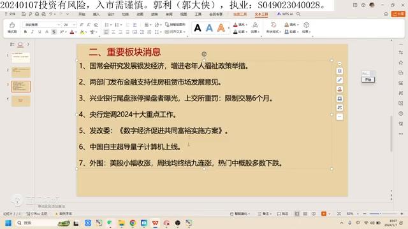
Task: Toggle text shadow S button
Action: (x=54, y=32)
